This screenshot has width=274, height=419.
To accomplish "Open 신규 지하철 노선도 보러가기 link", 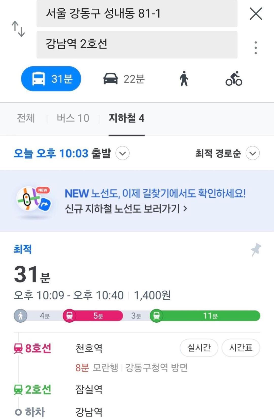I will pyautogui.click(x=126, y=209).
